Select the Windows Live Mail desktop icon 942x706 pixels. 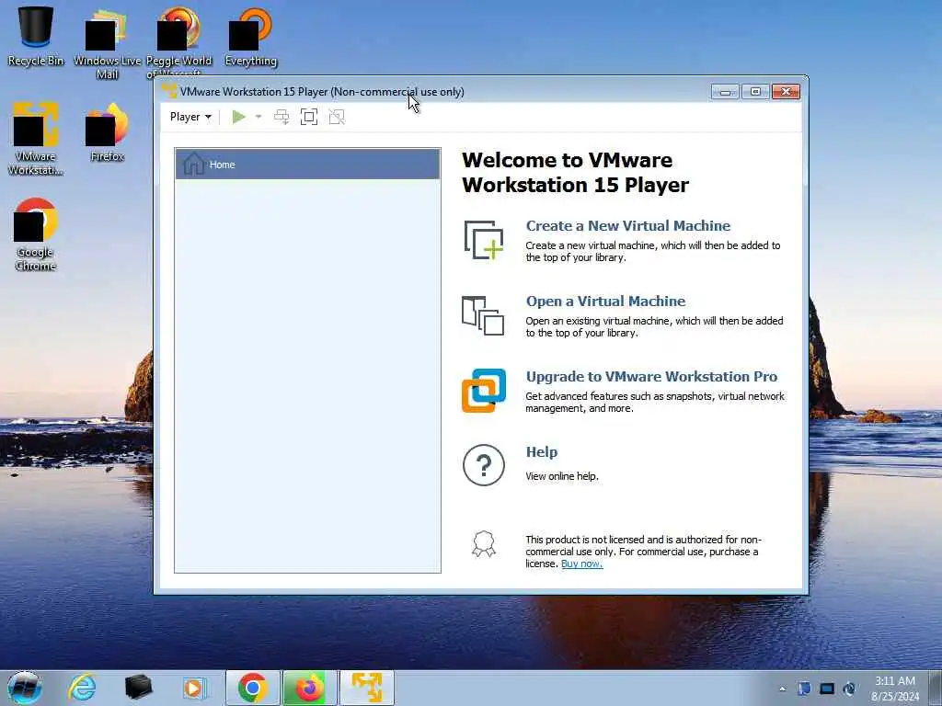point(107,43)
